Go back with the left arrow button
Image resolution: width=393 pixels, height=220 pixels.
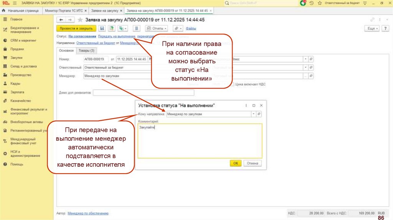tap(61, 20)
